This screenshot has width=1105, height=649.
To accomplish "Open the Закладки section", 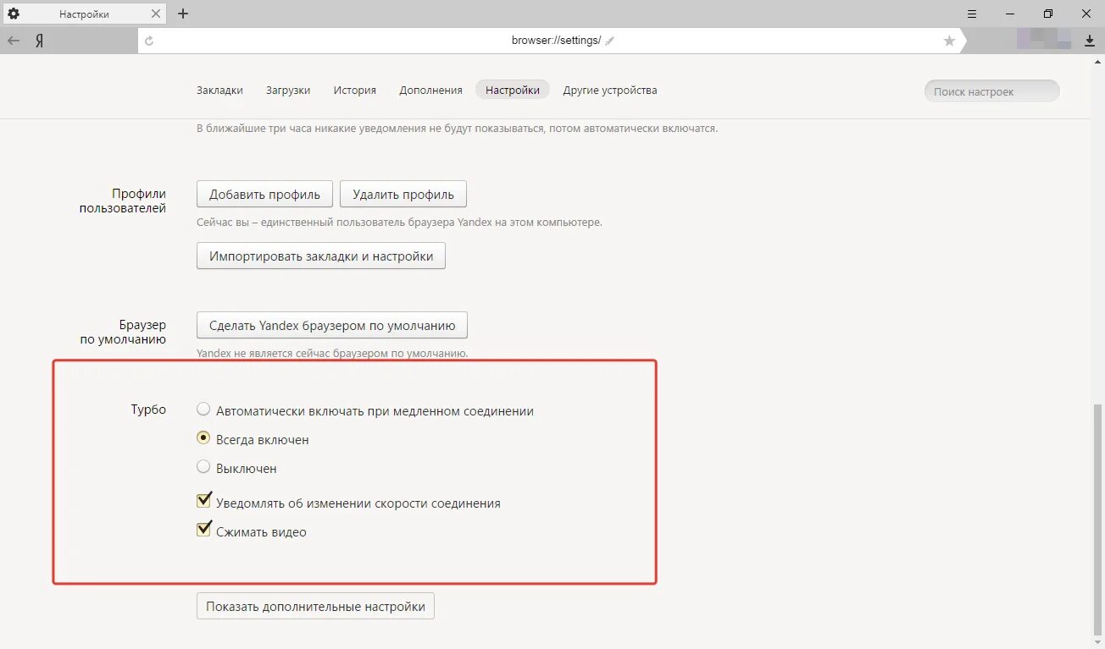I will (x=219, y=90).
